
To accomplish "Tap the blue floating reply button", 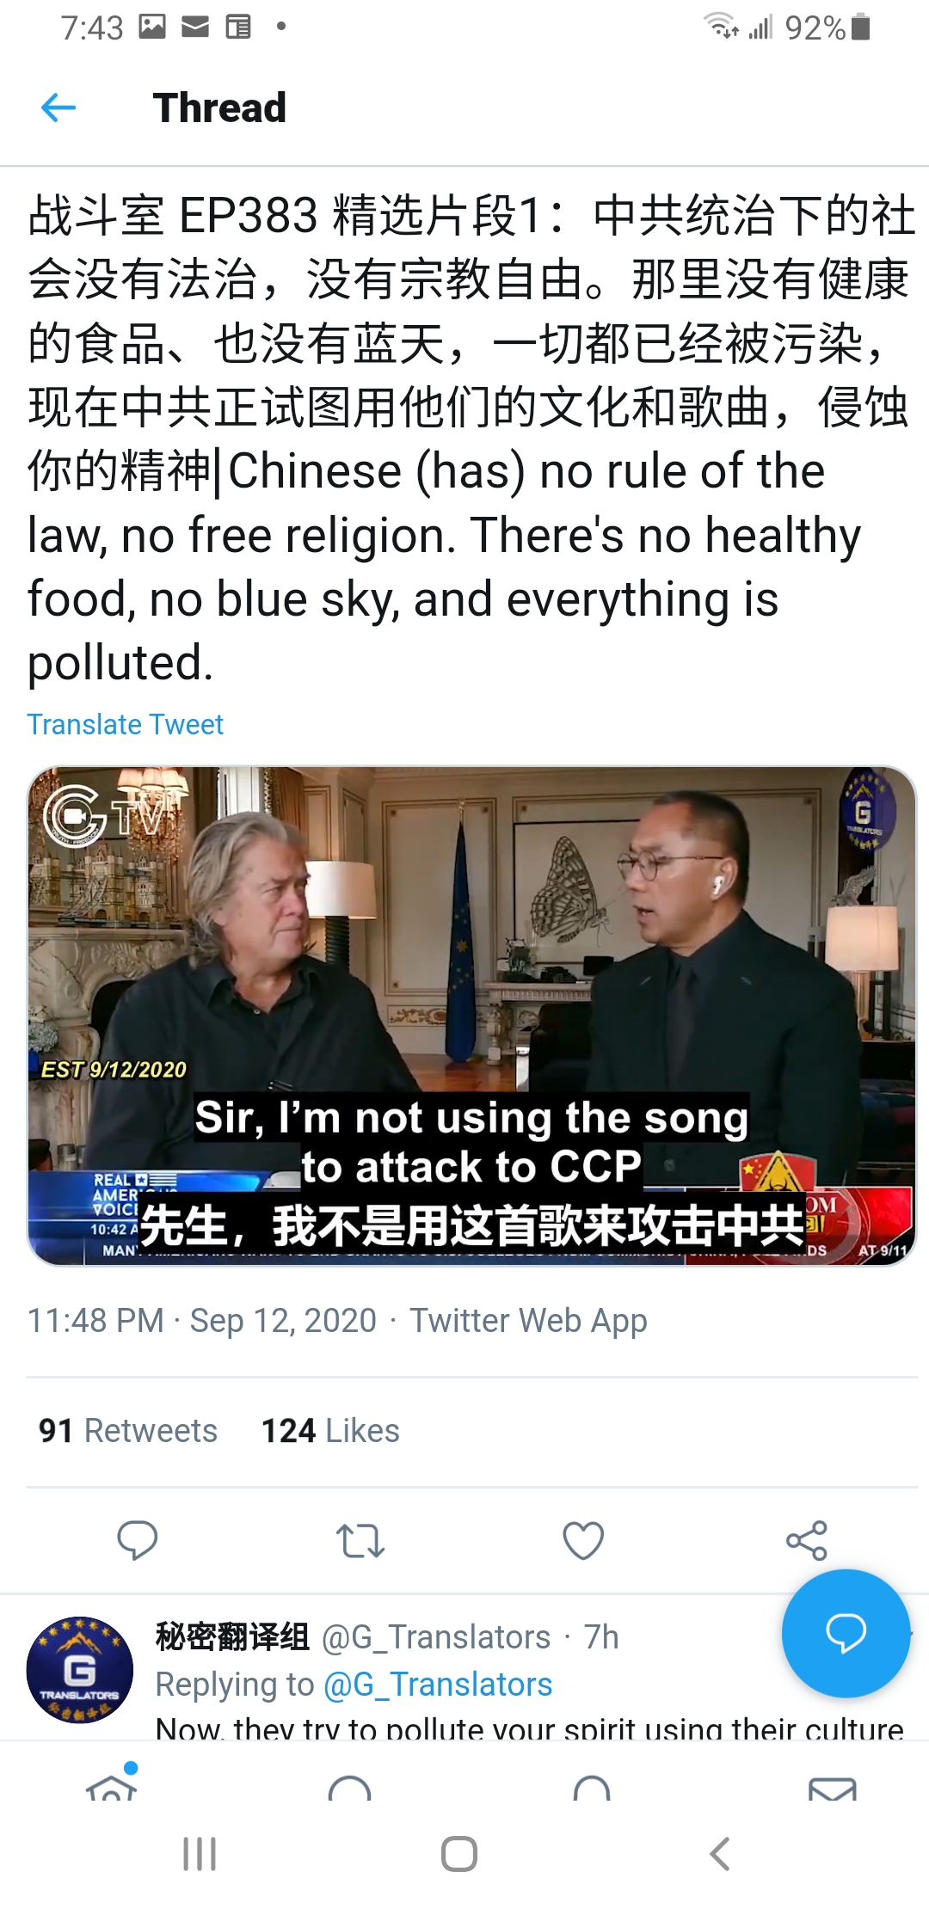I will [x=846, y=1633].
